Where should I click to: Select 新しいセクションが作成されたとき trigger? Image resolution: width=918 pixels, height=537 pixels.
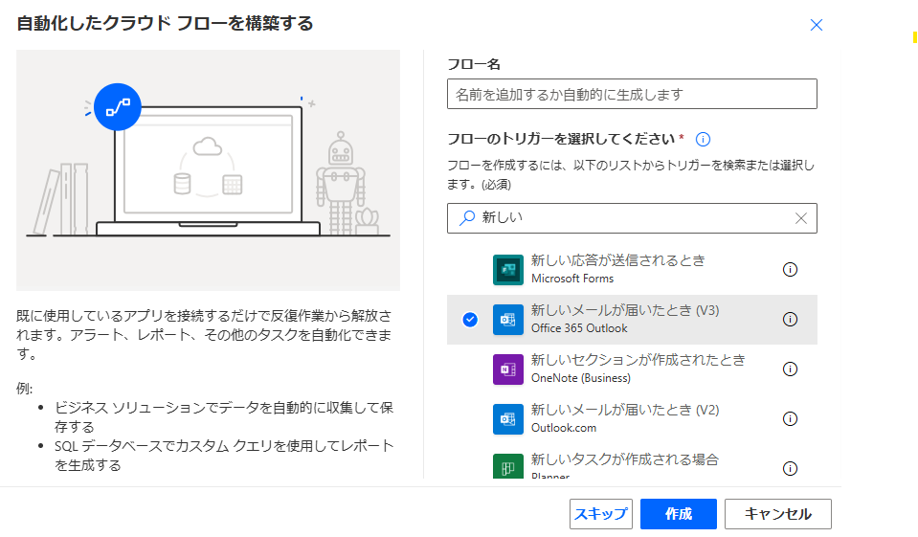633,369
